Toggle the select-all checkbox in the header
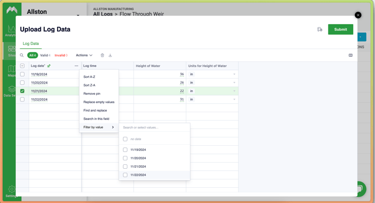Viewport: 375px width, 203px height. click(x=22, y=66)
